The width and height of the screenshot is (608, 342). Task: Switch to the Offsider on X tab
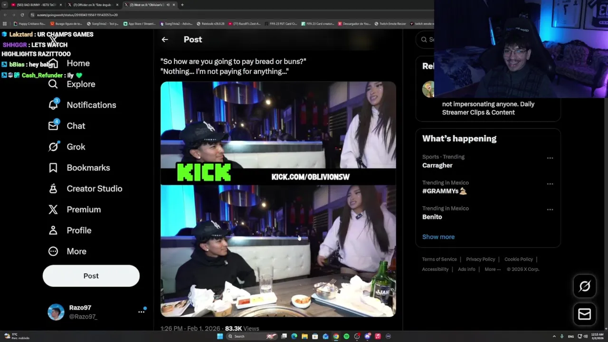93,5
